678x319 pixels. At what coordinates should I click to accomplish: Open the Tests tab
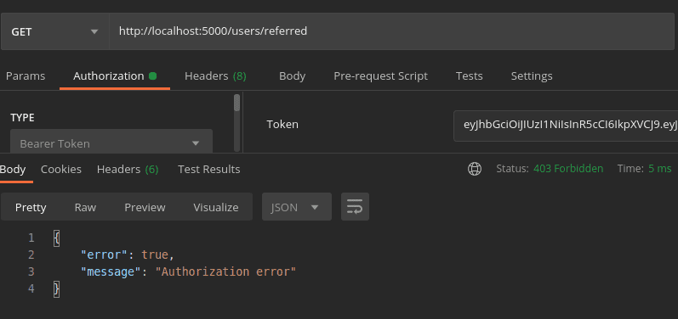[469, 76]
